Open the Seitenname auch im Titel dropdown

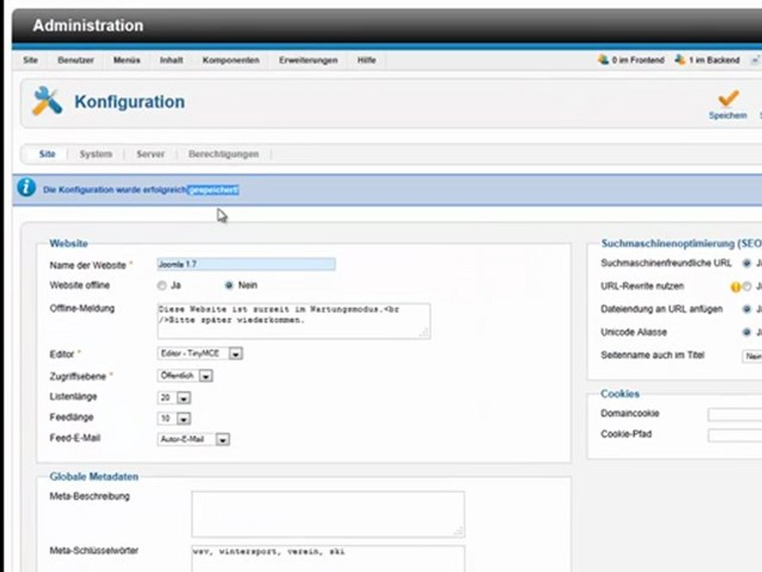[752, 357]
